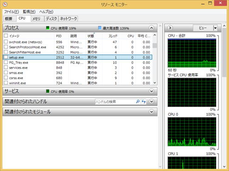Click the CPU 0 graph
The width and height of the screenshot is (229, 171).
(192, 132)
